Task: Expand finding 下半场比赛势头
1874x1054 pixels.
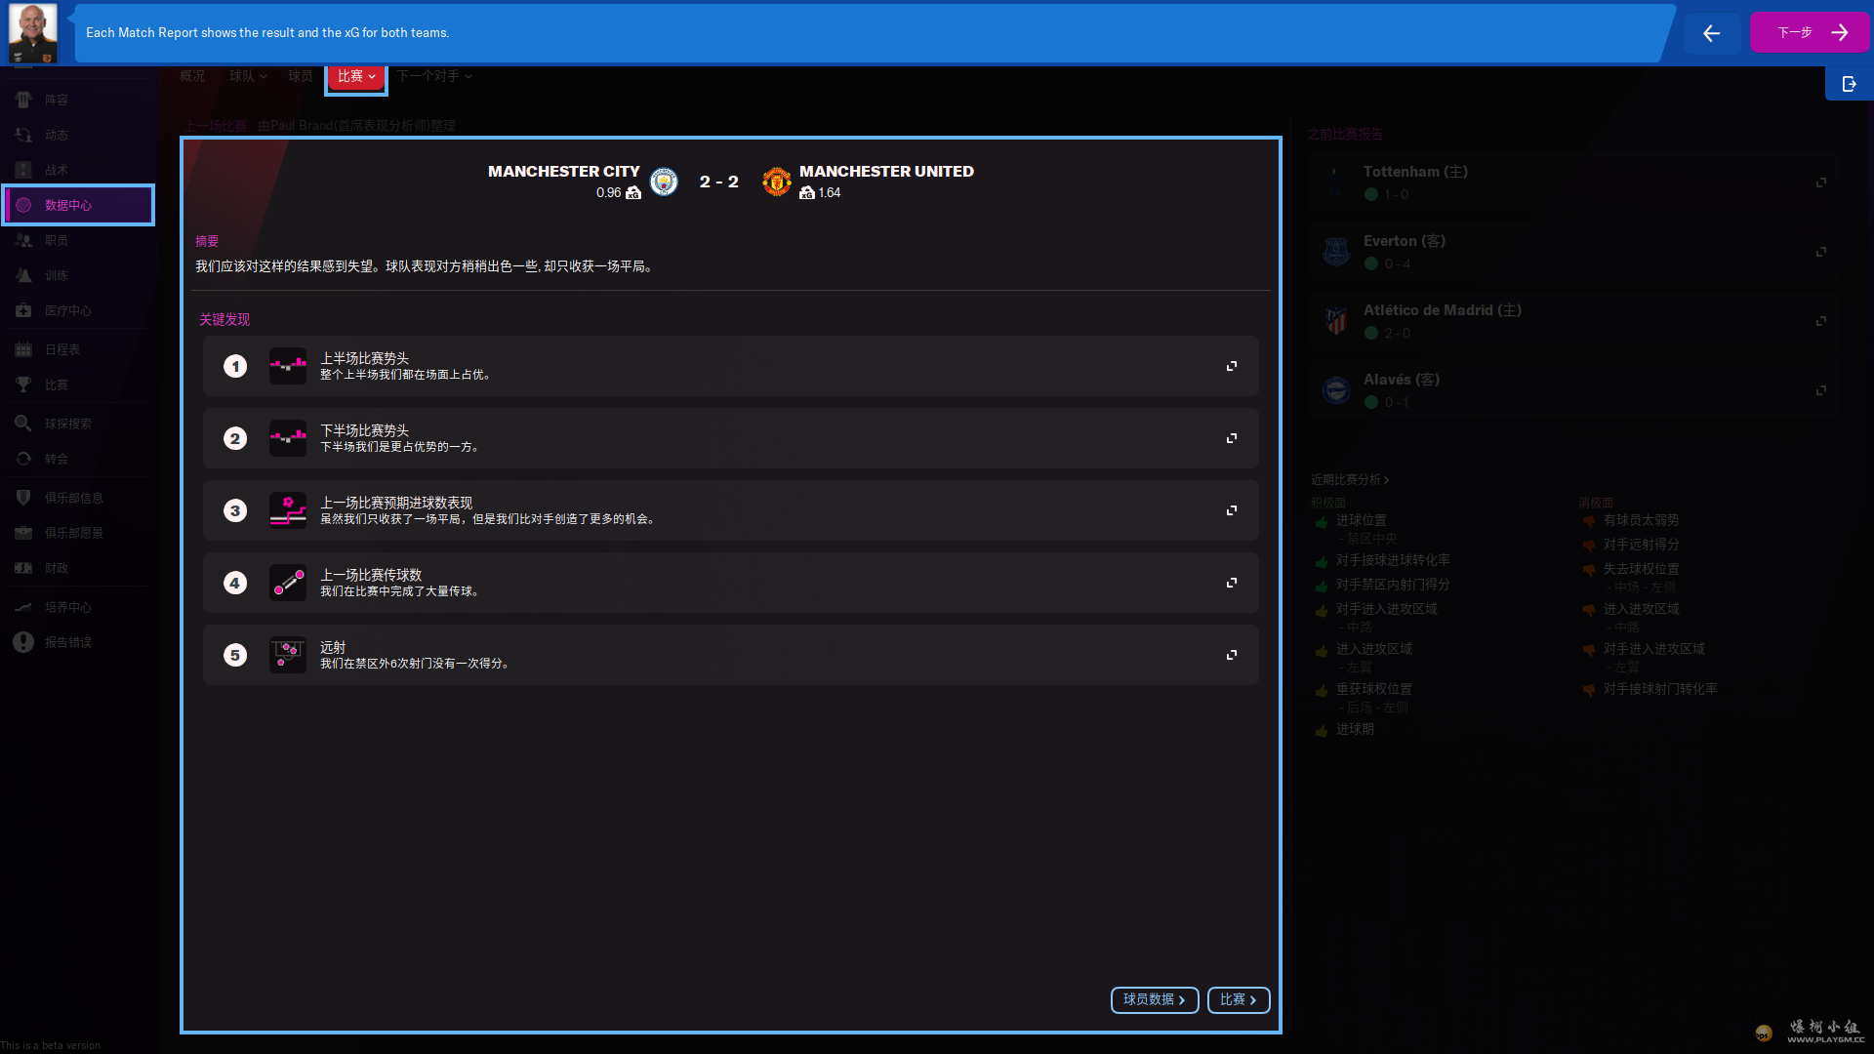Action: point(1232,438)
